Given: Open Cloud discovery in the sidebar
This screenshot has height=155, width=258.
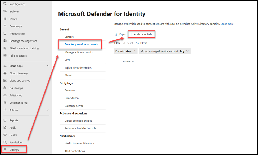Looking at the screenshot, I should point(19,73).
